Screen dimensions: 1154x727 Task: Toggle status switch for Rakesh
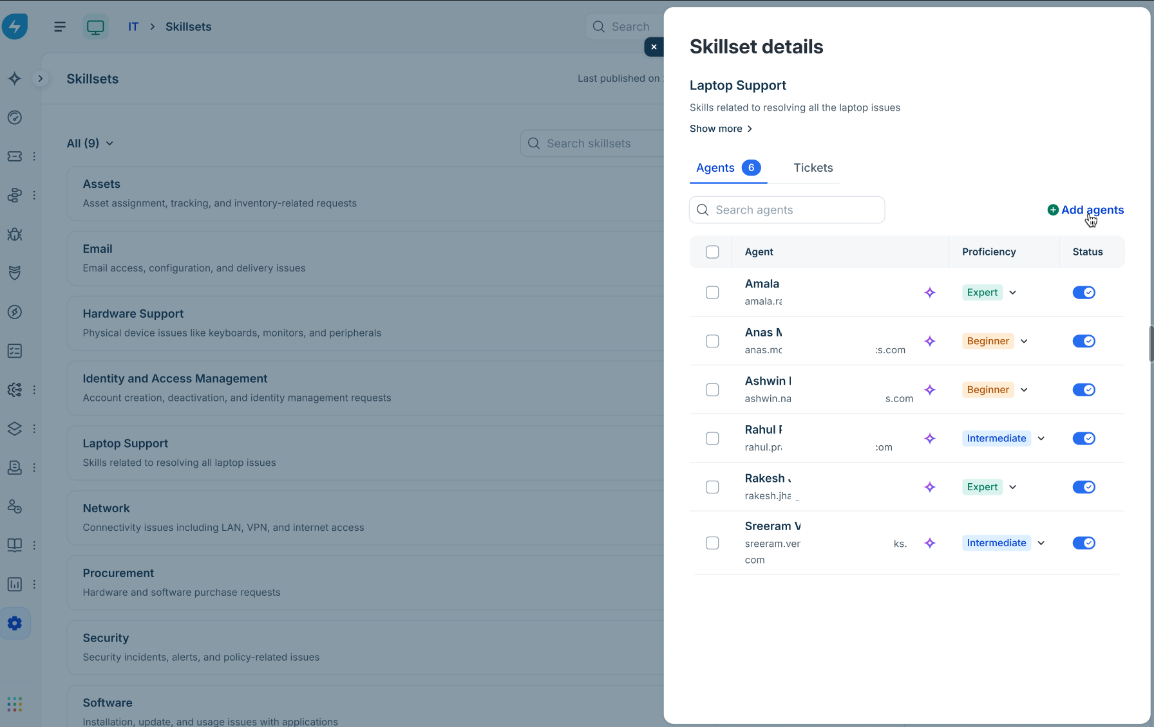(x=1084, y=487)
